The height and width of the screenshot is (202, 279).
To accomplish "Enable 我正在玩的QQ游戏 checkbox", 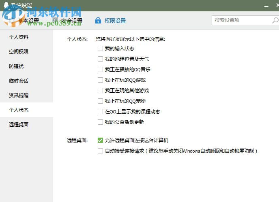I will click(100, 80).
